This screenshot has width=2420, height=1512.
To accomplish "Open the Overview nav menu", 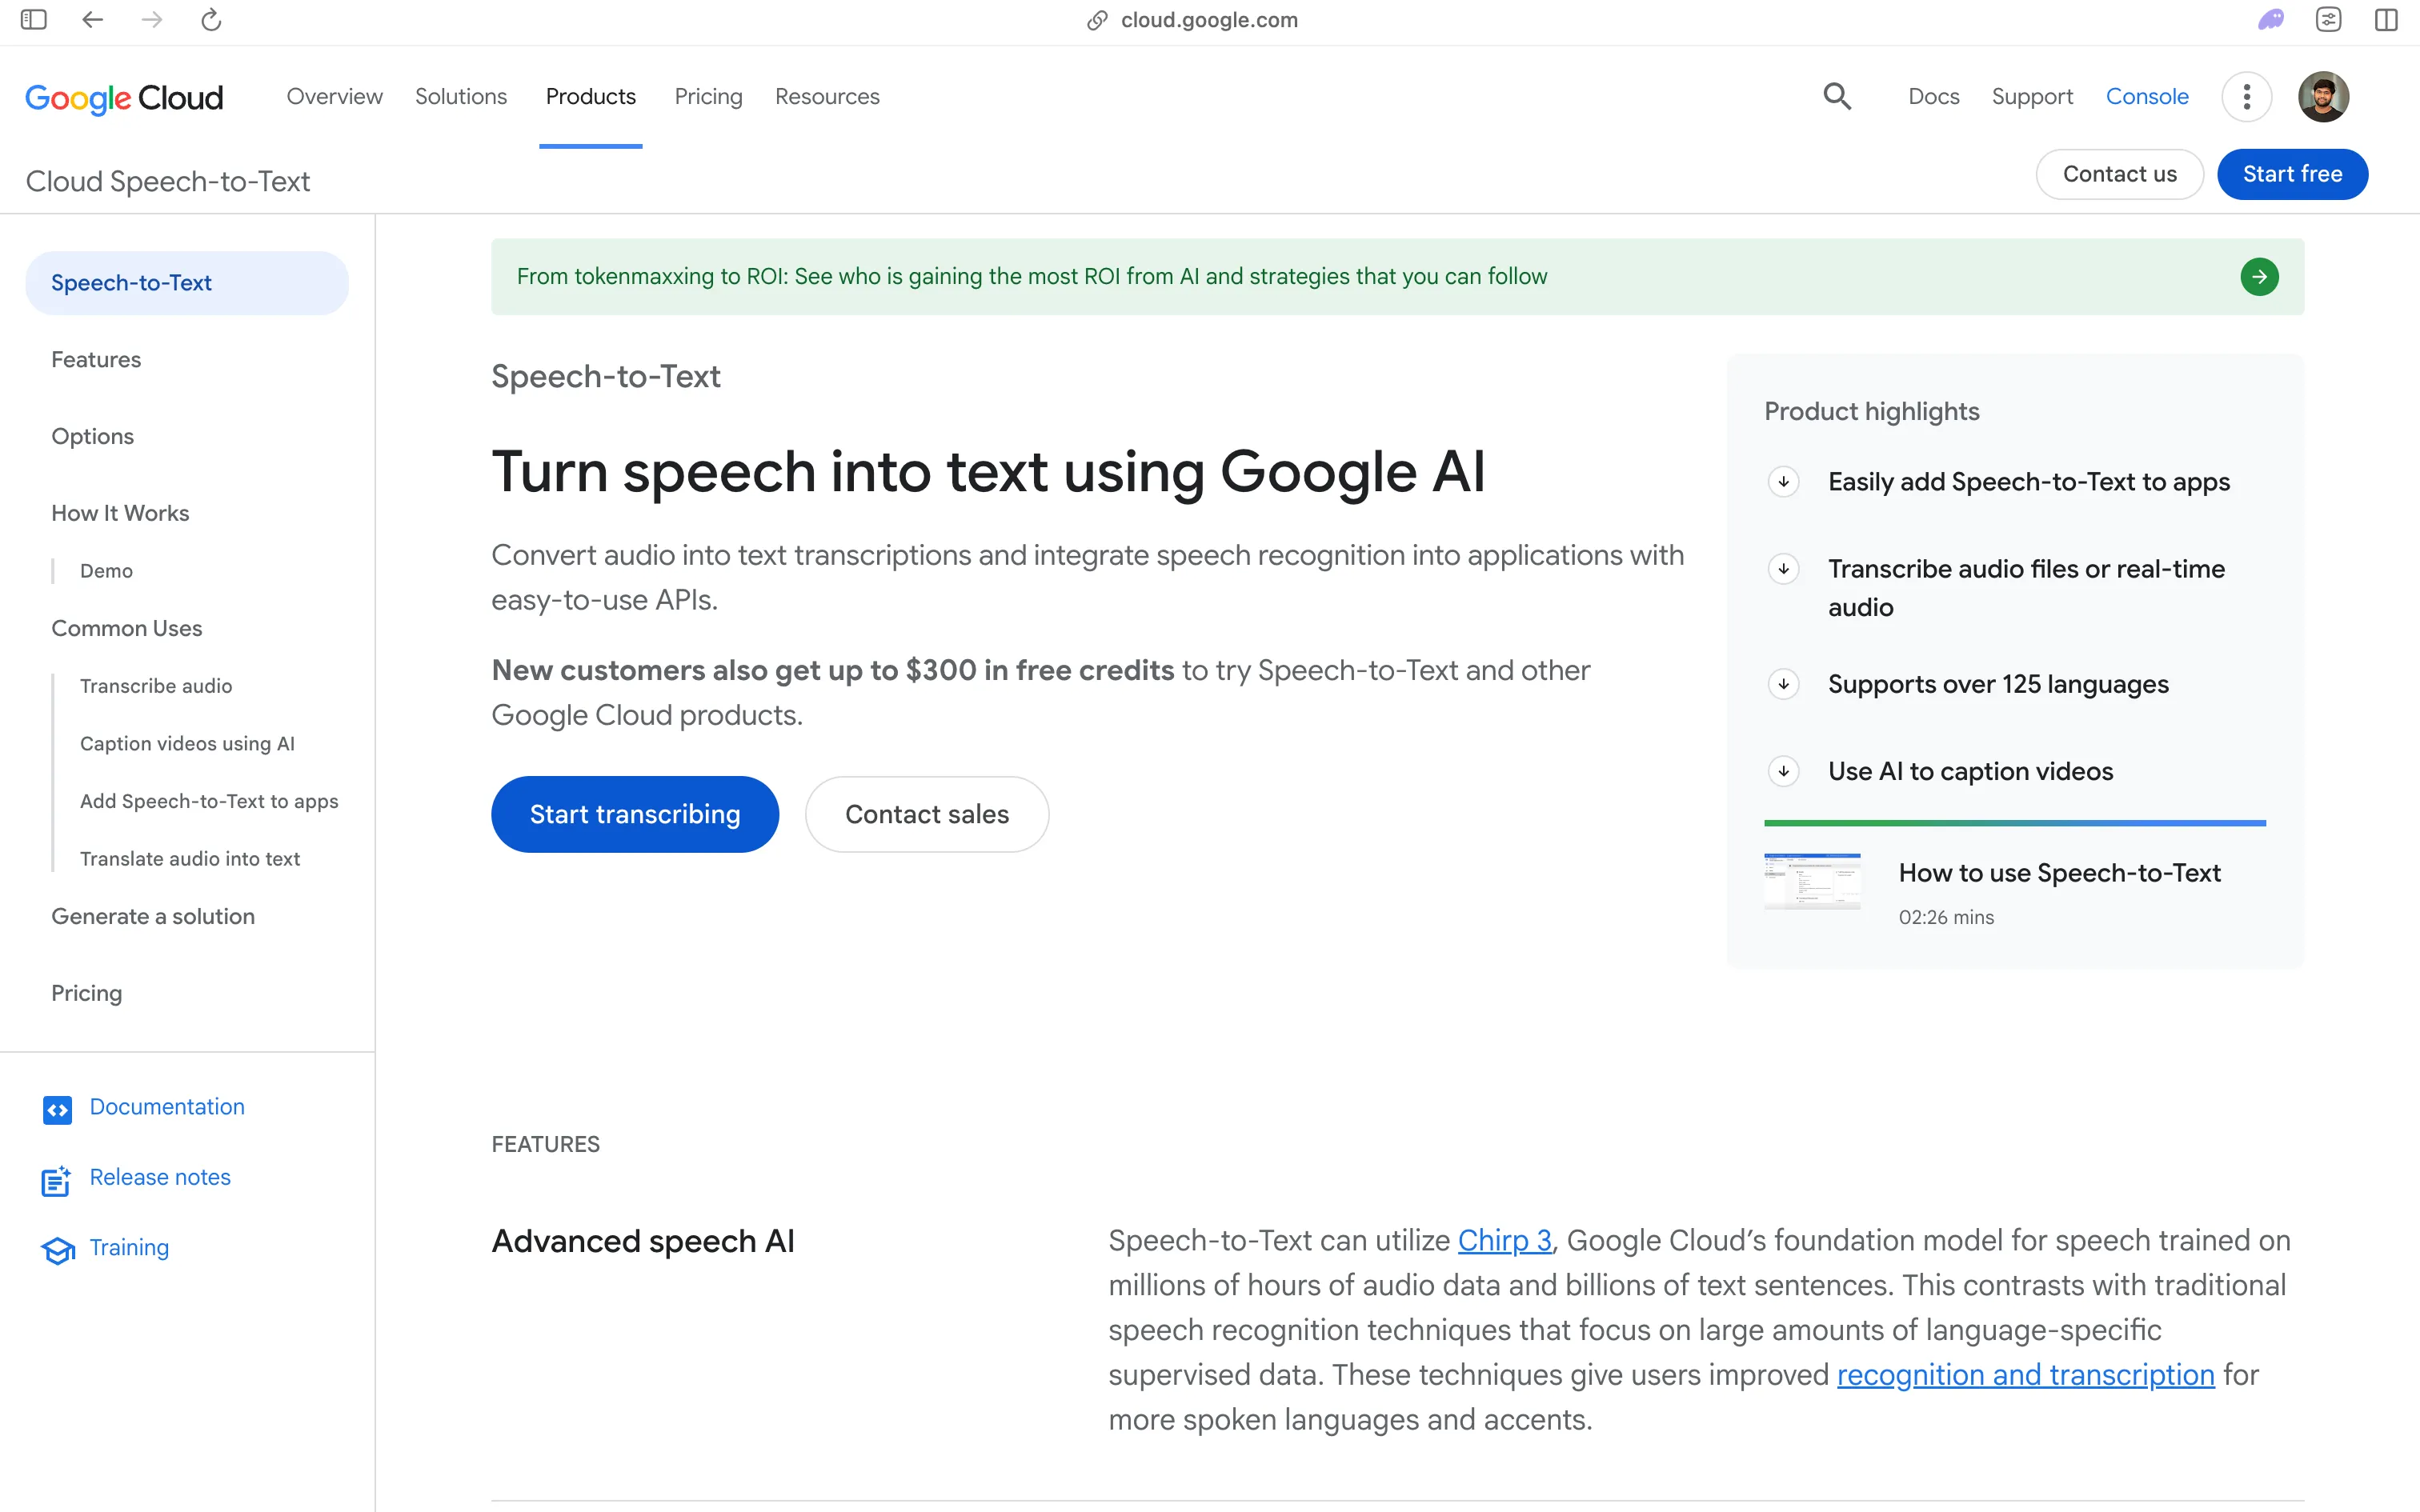I will (x=334, y=97).
